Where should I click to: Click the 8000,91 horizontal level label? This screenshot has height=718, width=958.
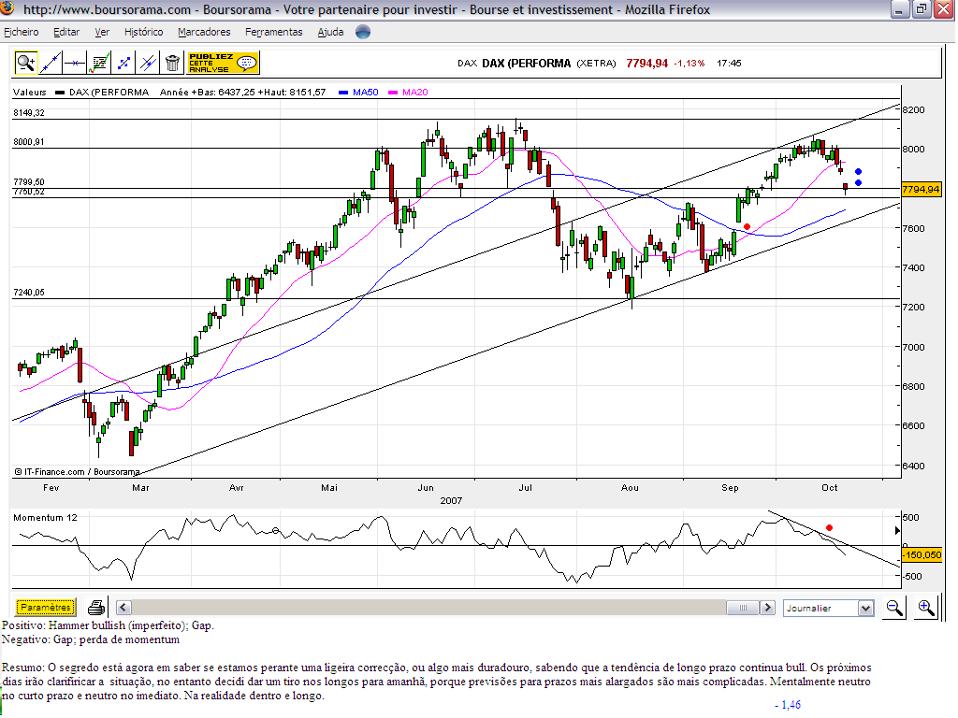[x=29, y=142]
